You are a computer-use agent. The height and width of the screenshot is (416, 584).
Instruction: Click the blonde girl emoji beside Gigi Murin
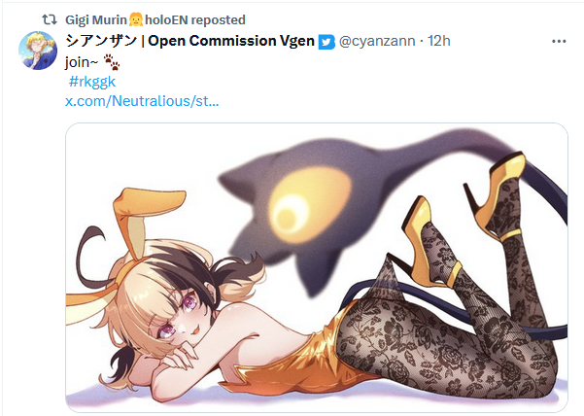point(136,19)
